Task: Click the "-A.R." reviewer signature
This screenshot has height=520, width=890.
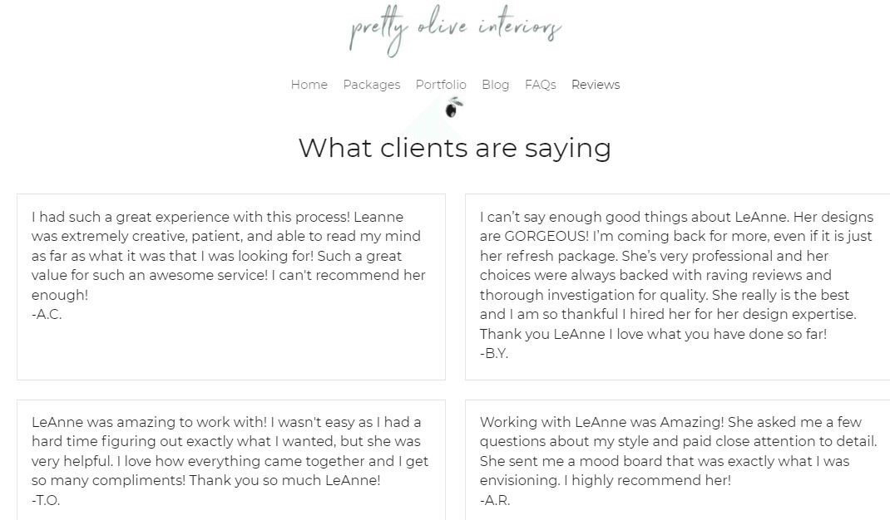Action: 495,500
